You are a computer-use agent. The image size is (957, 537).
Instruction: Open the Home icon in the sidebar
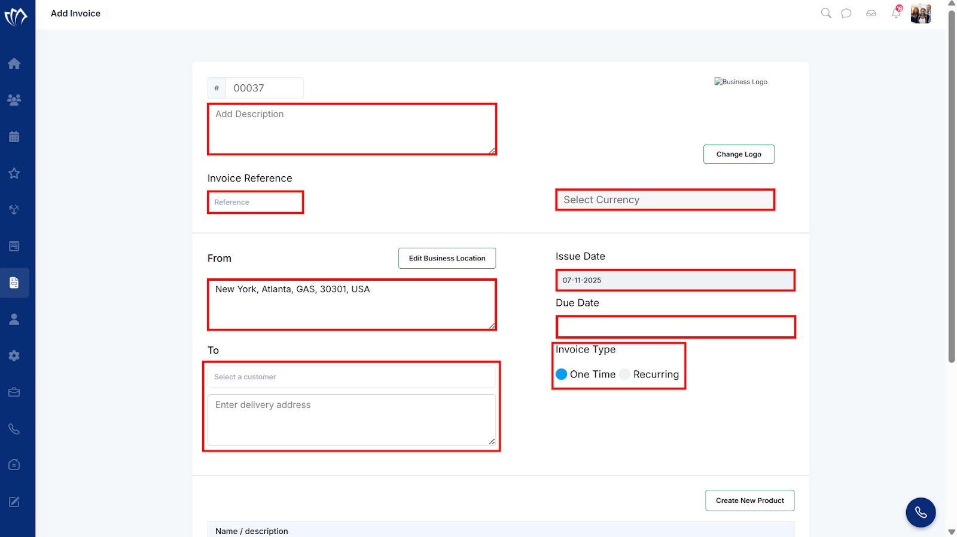point(14,63)
